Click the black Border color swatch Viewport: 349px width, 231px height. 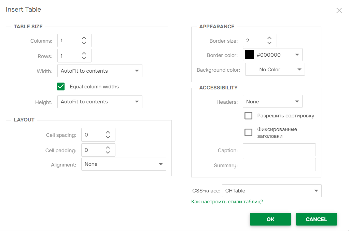249,55
